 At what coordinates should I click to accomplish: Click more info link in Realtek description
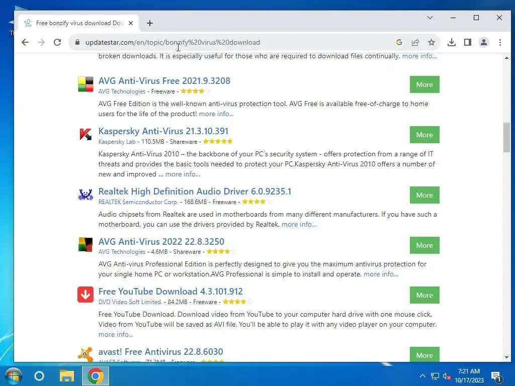[299, 225]
